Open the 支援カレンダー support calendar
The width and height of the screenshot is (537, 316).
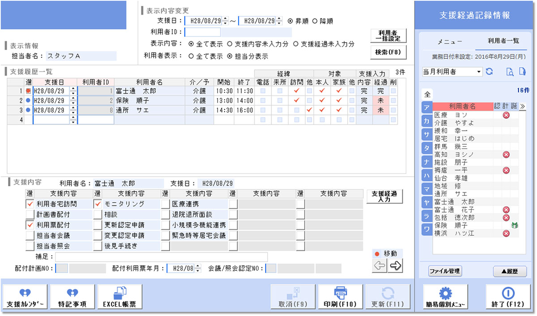[26, 297]
